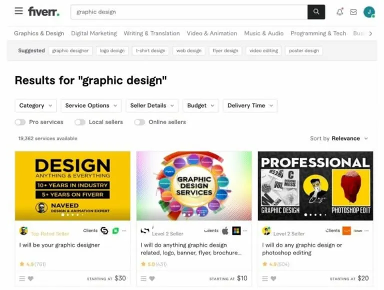
Task: Click the category bar right arrow
Action: point(370,33)
